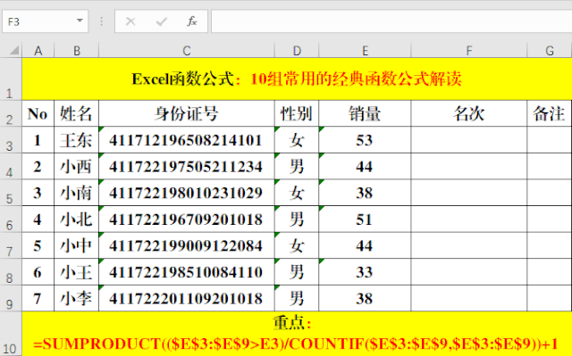Image resolution: width=572 pixels, height=356 pixels.
Task: Click the formula bar options dots handle
Action: (x=102, y=21)
